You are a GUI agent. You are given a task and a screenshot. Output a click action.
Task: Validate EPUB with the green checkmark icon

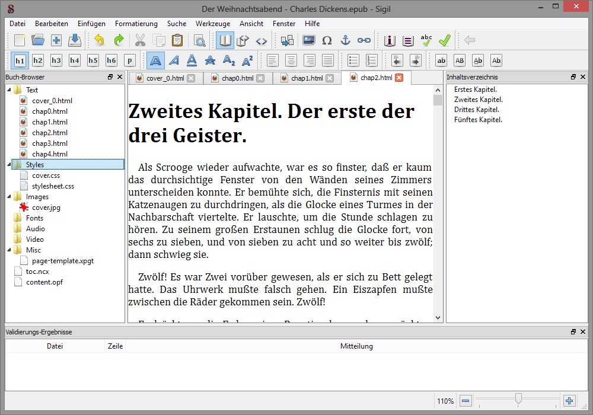coord(445,40)
